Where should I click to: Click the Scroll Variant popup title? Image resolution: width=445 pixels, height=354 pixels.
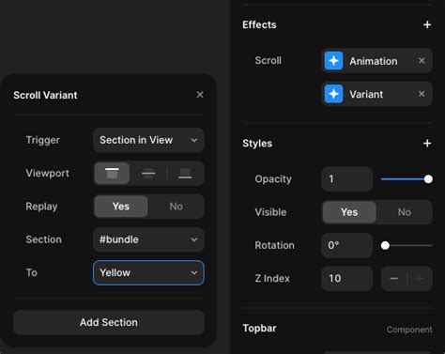[x=45, y=95]
